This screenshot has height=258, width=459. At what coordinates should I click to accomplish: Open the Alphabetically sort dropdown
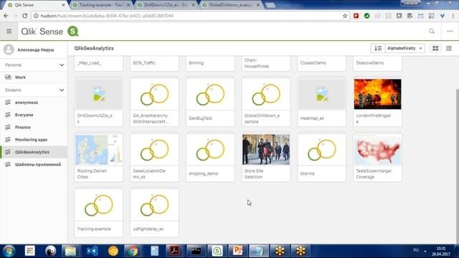click(404, 48)
